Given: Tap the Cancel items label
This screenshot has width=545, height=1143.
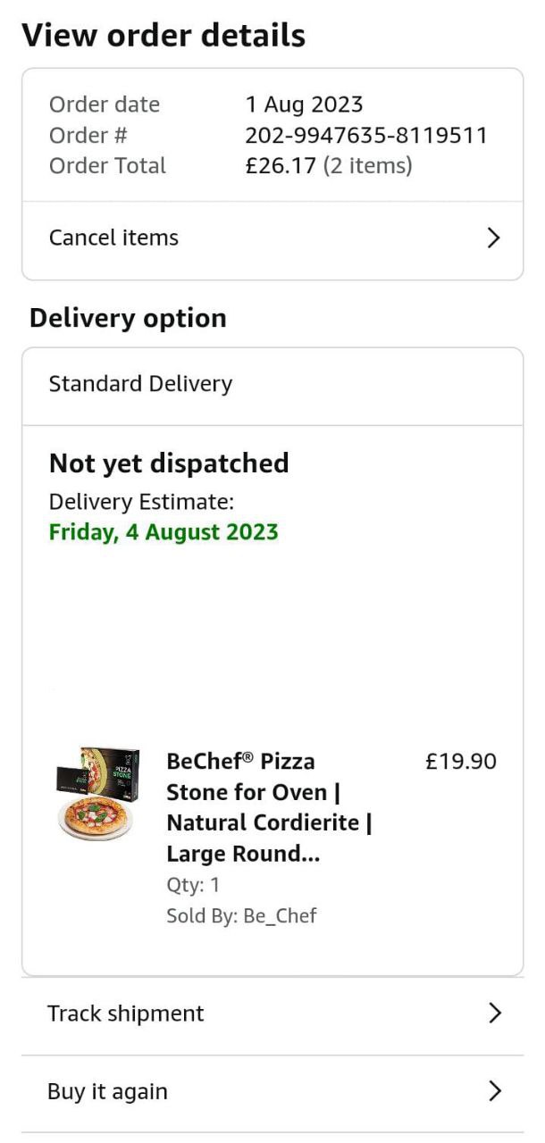Looking at the screenshot, I should [x=113, y=238].
